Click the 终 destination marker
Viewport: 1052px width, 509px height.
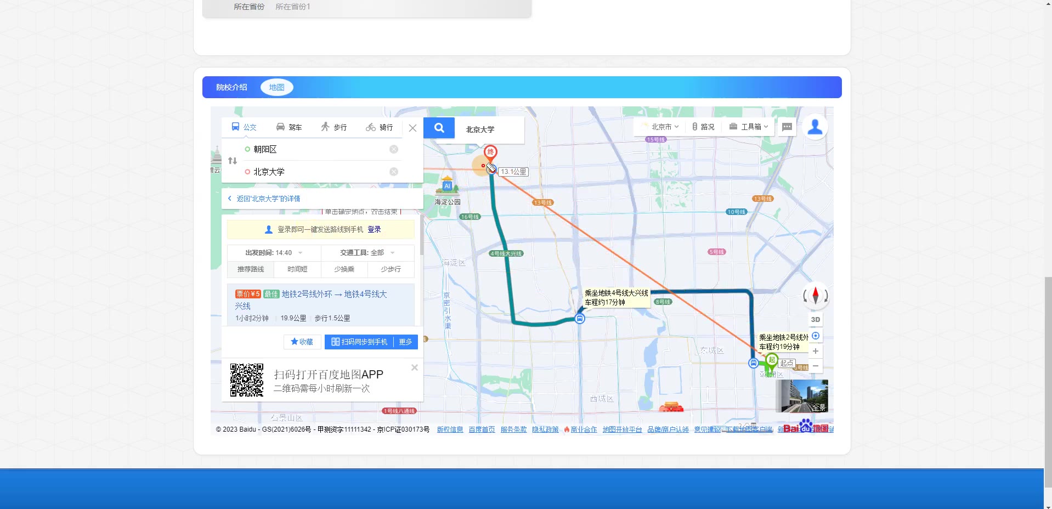pos(490,153)
